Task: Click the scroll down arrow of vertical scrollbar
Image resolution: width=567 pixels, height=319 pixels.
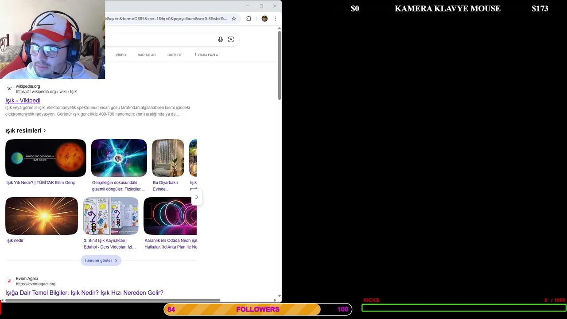Action: [280, 296]
